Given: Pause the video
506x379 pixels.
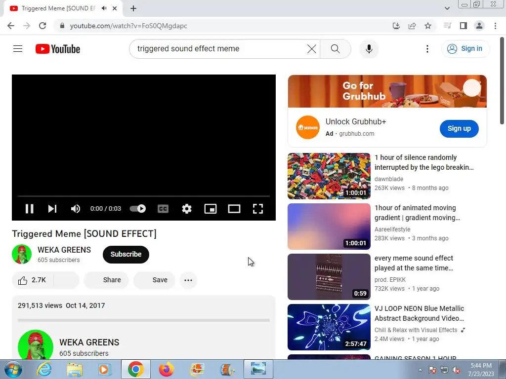Looking at the screenshot, I should pos(29,209).
